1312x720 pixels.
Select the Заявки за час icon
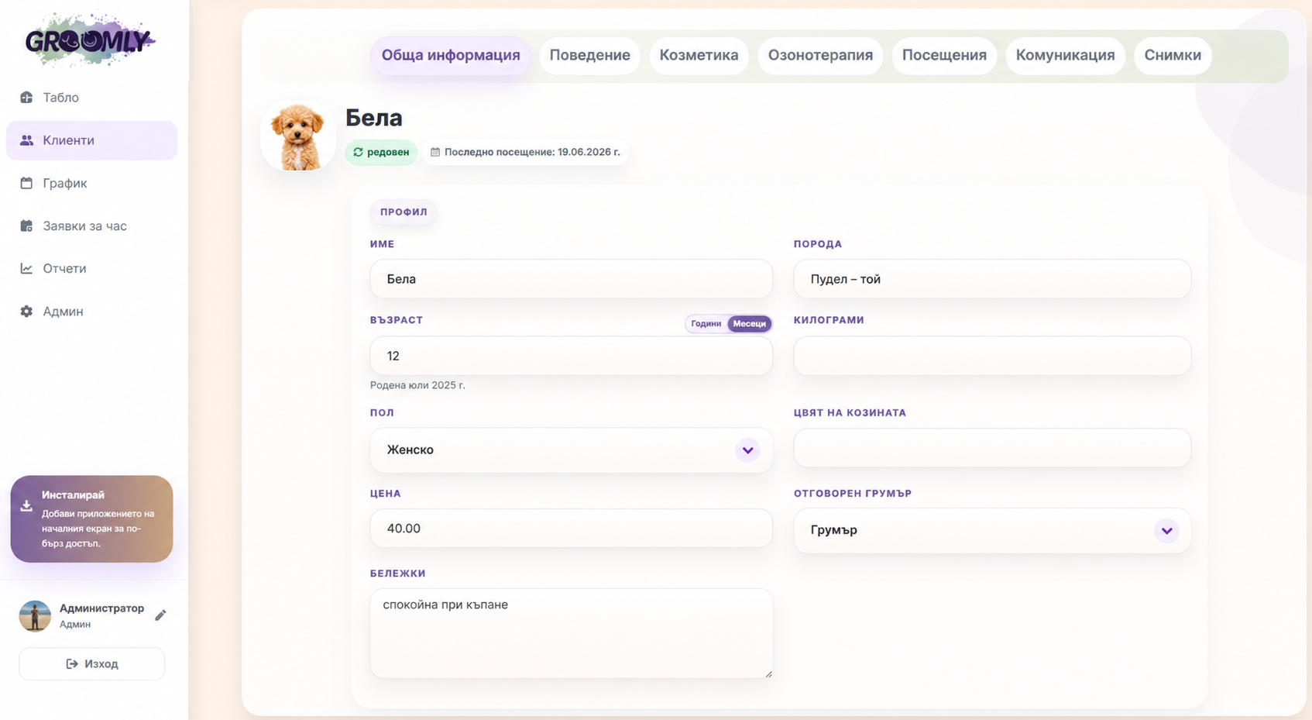[26, 226]
